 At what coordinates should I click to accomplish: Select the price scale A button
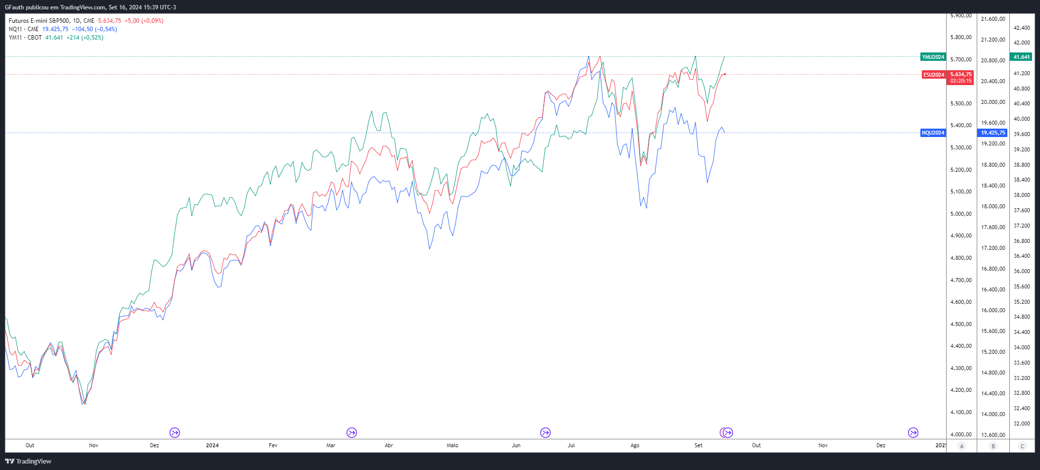click(961, 446)
